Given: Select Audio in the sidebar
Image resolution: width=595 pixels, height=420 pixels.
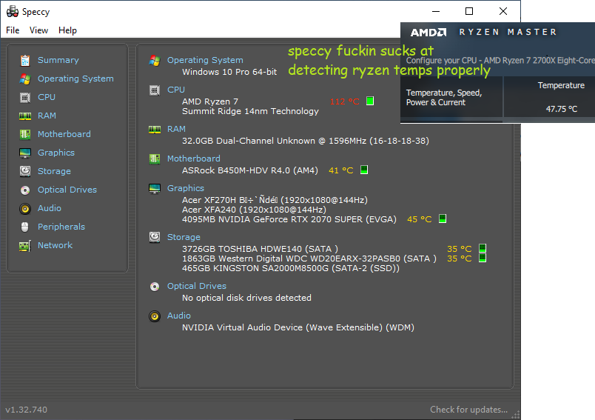Looking at the screenshot, I should (x=50, y=208).
